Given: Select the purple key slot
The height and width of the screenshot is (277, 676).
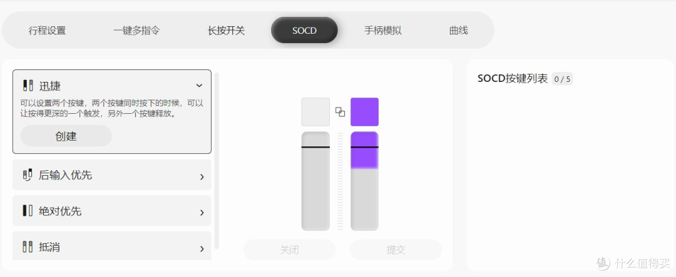Looking at the screenshot, I should (365, 112).
